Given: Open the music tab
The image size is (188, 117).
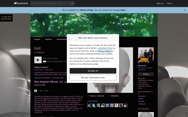Looking at the screenshot, I should (37, 39).
